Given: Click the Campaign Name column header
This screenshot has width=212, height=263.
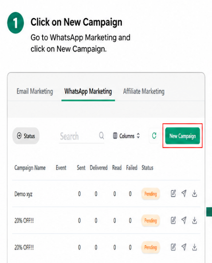Looking at the screenshot, I should 30,168.
